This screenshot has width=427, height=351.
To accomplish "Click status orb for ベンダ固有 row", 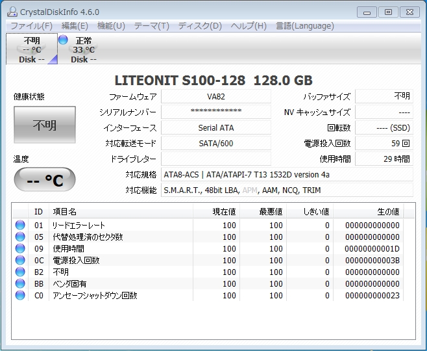I will (x=20, y=284).
